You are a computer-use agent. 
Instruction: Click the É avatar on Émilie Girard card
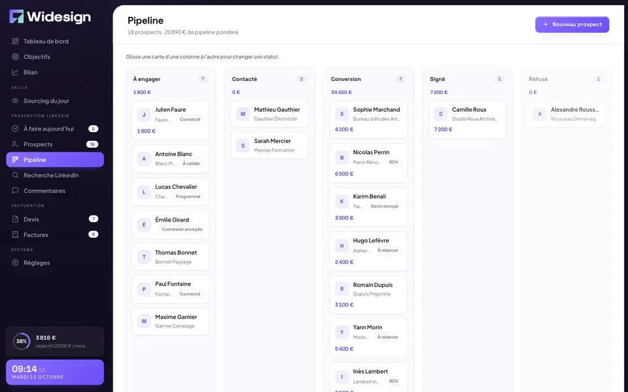[x=144, y=225]
